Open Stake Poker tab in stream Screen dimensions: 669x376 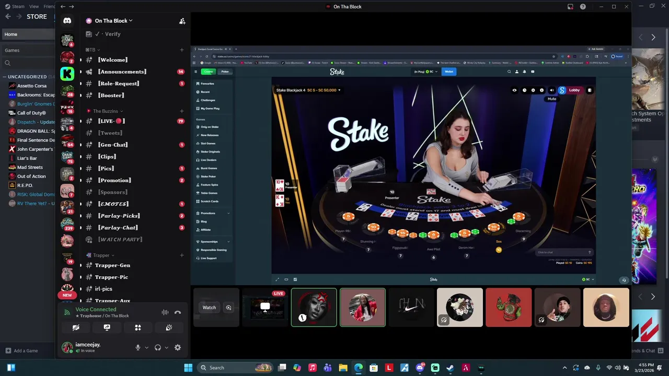(x=225, y=72)
